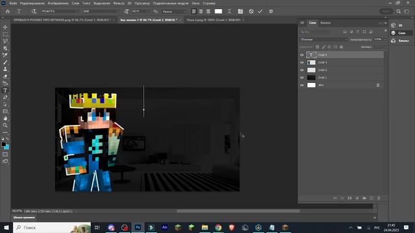415x233 pixels.
Task: Toggle lock image pixels brush icon
Action: tap(324, 47)
